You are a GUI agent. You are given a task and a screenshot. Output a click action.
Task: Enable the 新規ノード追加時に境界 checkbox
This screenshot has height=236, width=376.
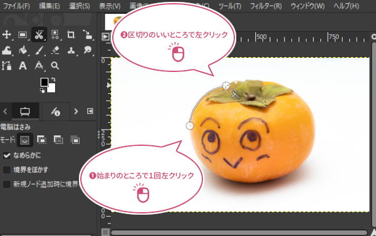7,184
